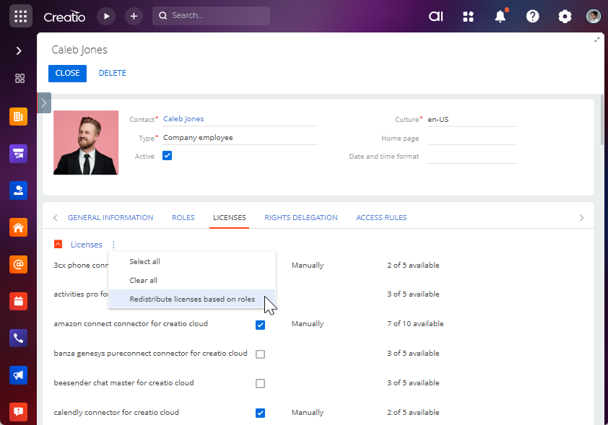Open the help question mark icon

coord(533,16)
